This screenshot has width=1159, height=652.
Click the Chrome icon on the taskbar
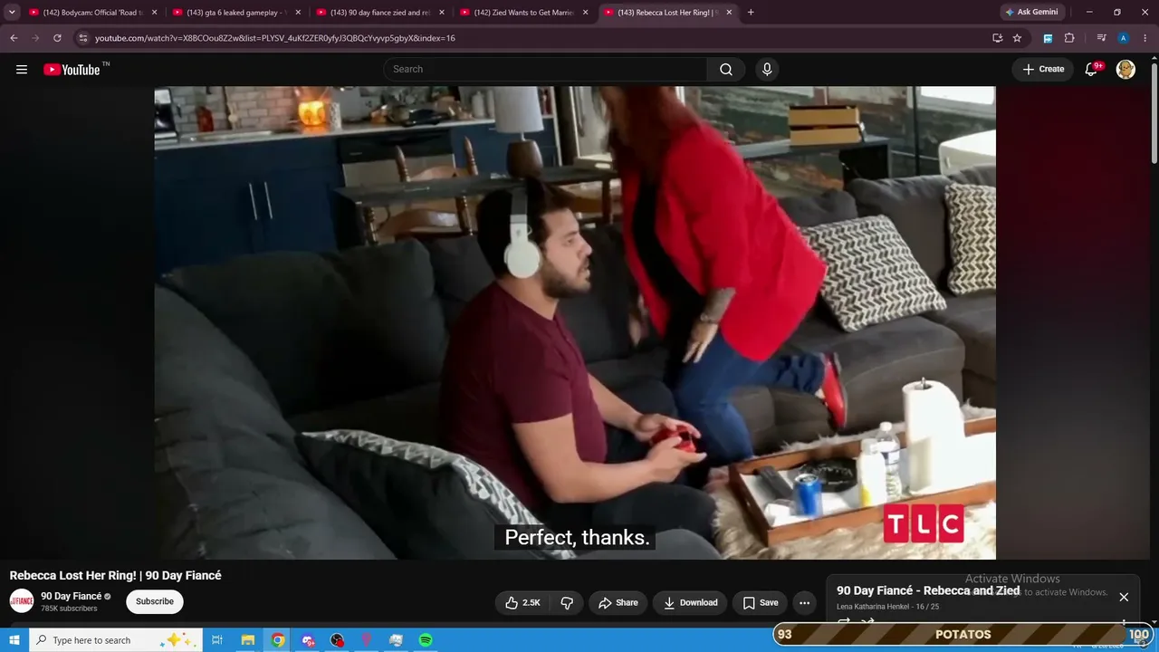[278, 640]
